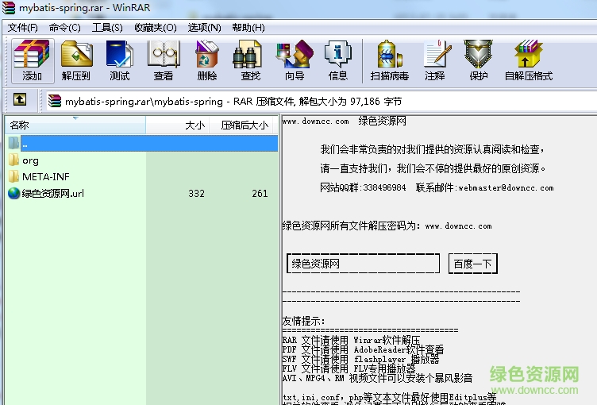Open the Options (选项) menu
The image size is (597, 405).
[x=204, y=28]
